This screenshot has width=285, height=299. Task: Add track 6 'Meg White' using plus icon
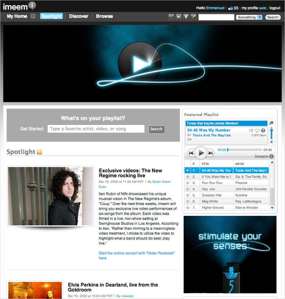[x=188, y=201]
